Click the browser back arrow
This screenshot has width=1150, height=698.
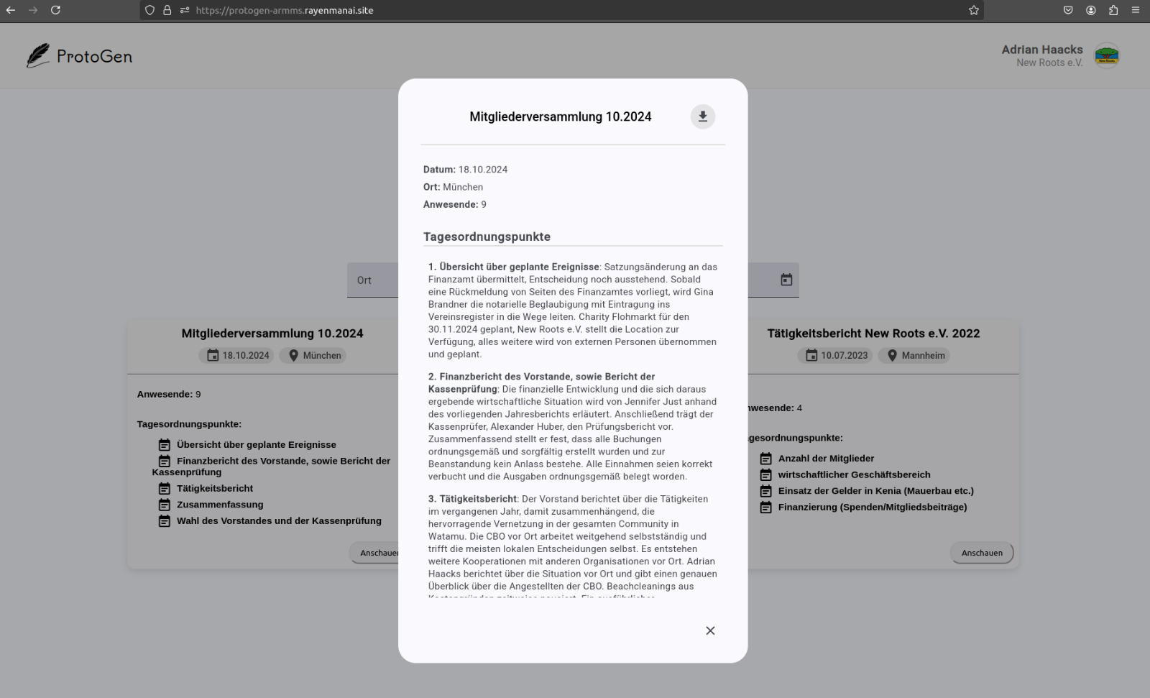pos(11,10)
